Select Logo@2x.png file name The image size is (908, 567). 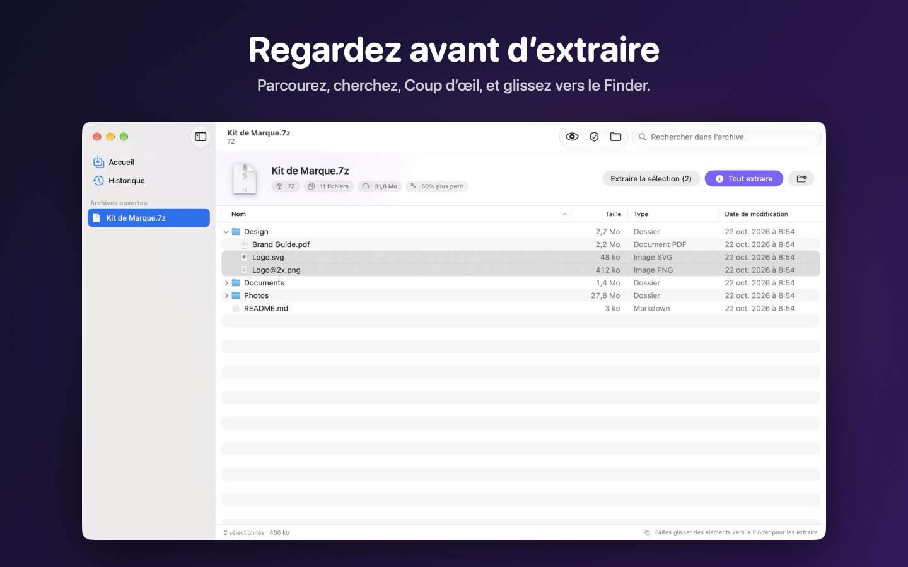pyautogui.click(x=276, y=270)
